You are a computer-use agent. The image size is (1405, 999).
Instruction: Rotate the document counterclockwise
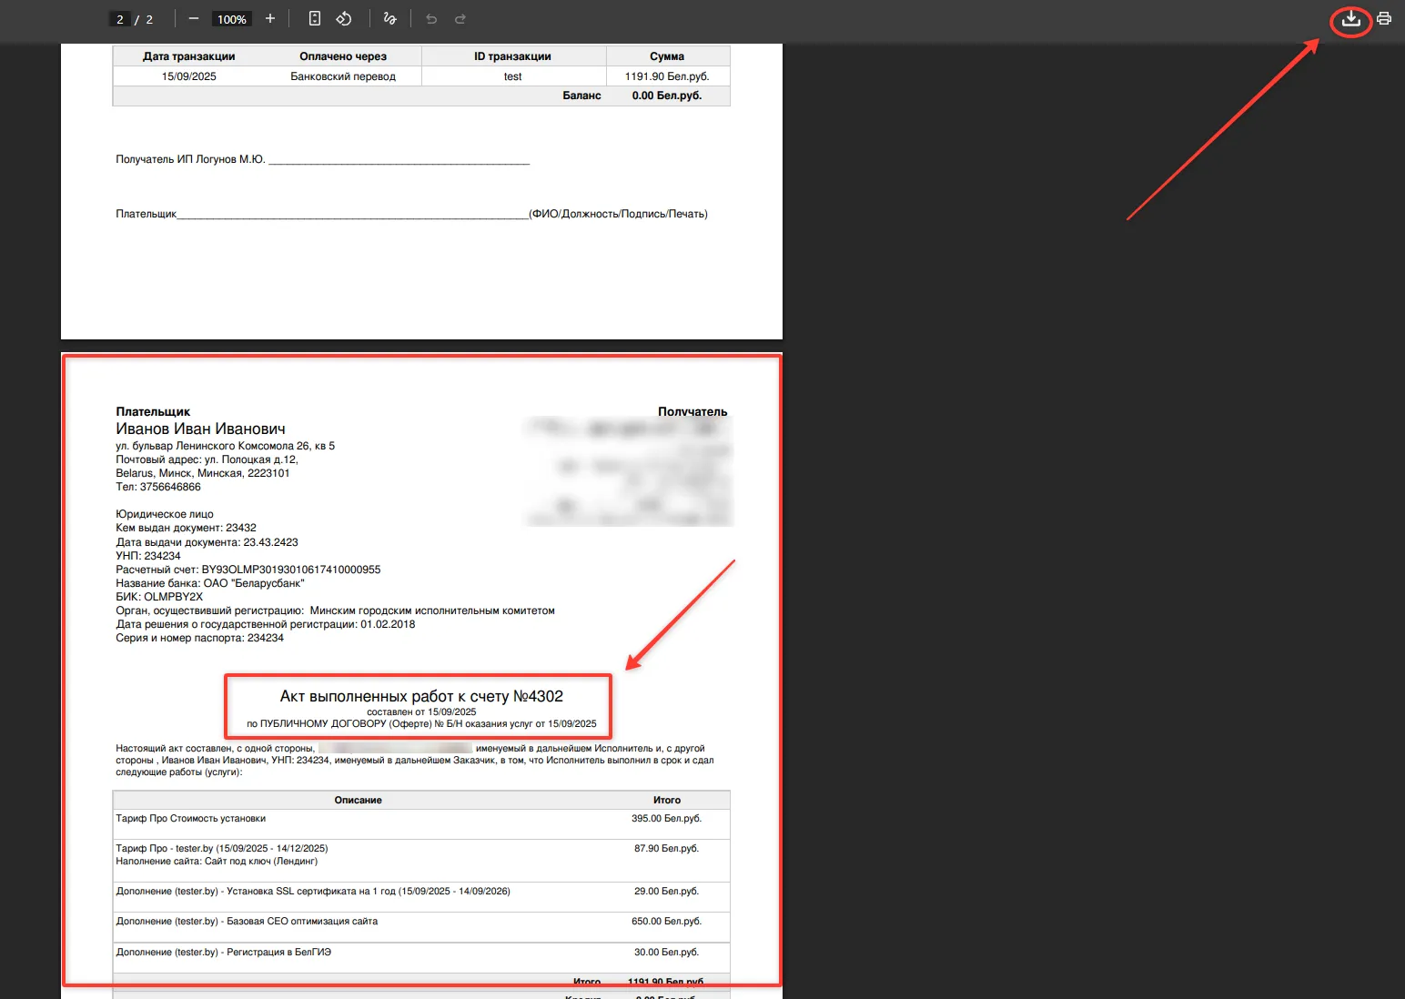[344, 19]
